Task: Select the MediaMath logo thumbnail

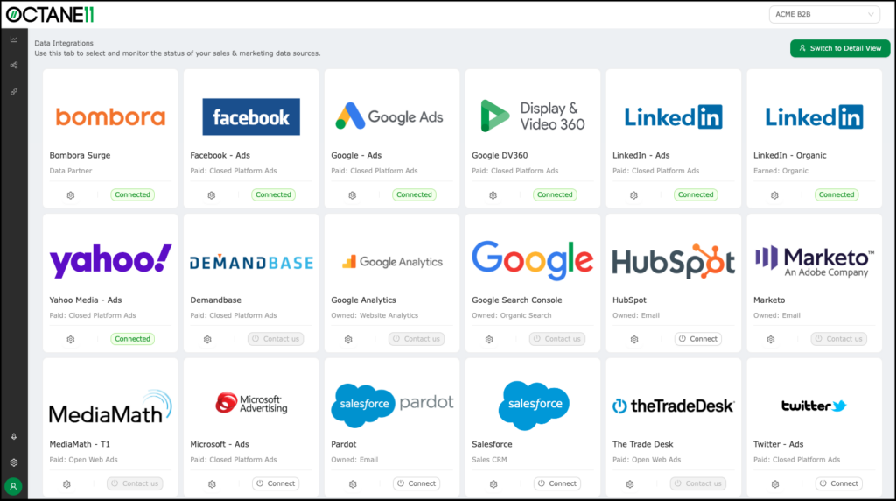Action: pyautogui.click(x=110, y=406)
